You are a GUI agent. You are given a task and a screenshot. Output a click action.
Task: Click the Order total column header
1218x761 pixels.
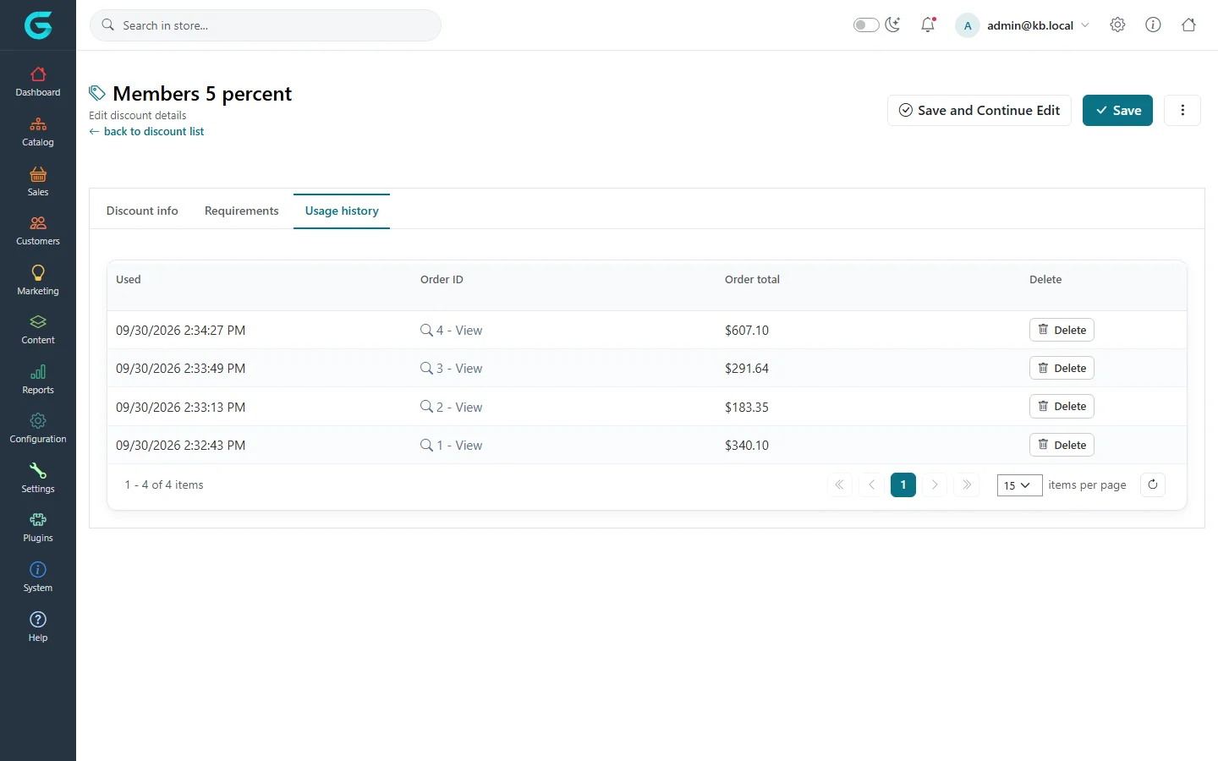752,280
